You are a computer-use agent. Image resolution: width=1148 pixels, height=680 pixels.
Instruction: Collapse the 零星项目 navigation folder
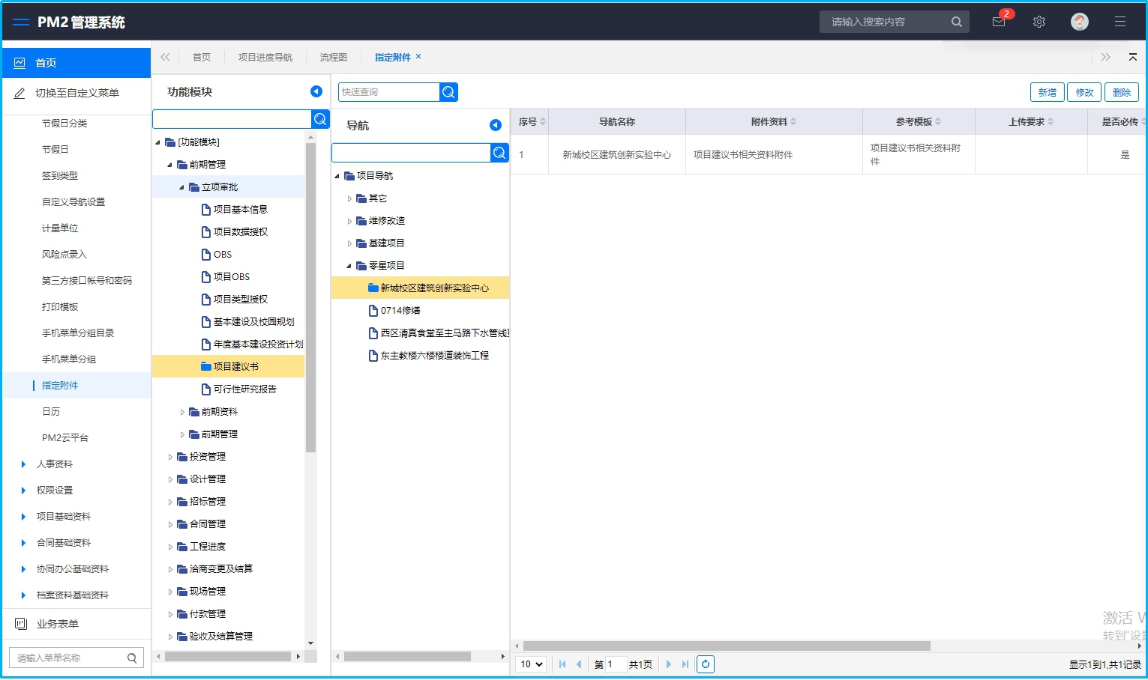tap(349, 266)
